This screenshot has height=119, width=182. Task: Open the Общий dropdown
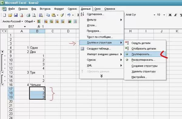point(30,21)
